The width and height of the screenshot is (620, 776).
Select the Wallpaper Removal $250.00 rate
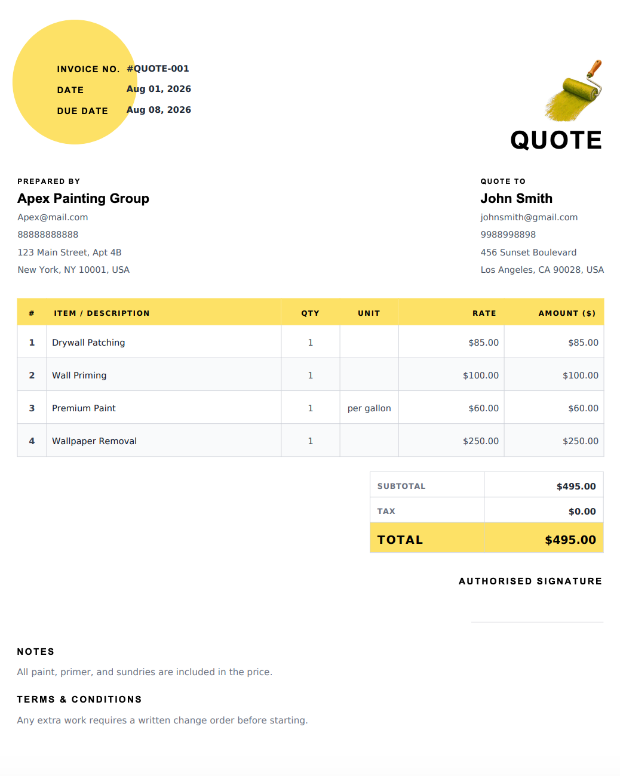[x=481, y=441]
